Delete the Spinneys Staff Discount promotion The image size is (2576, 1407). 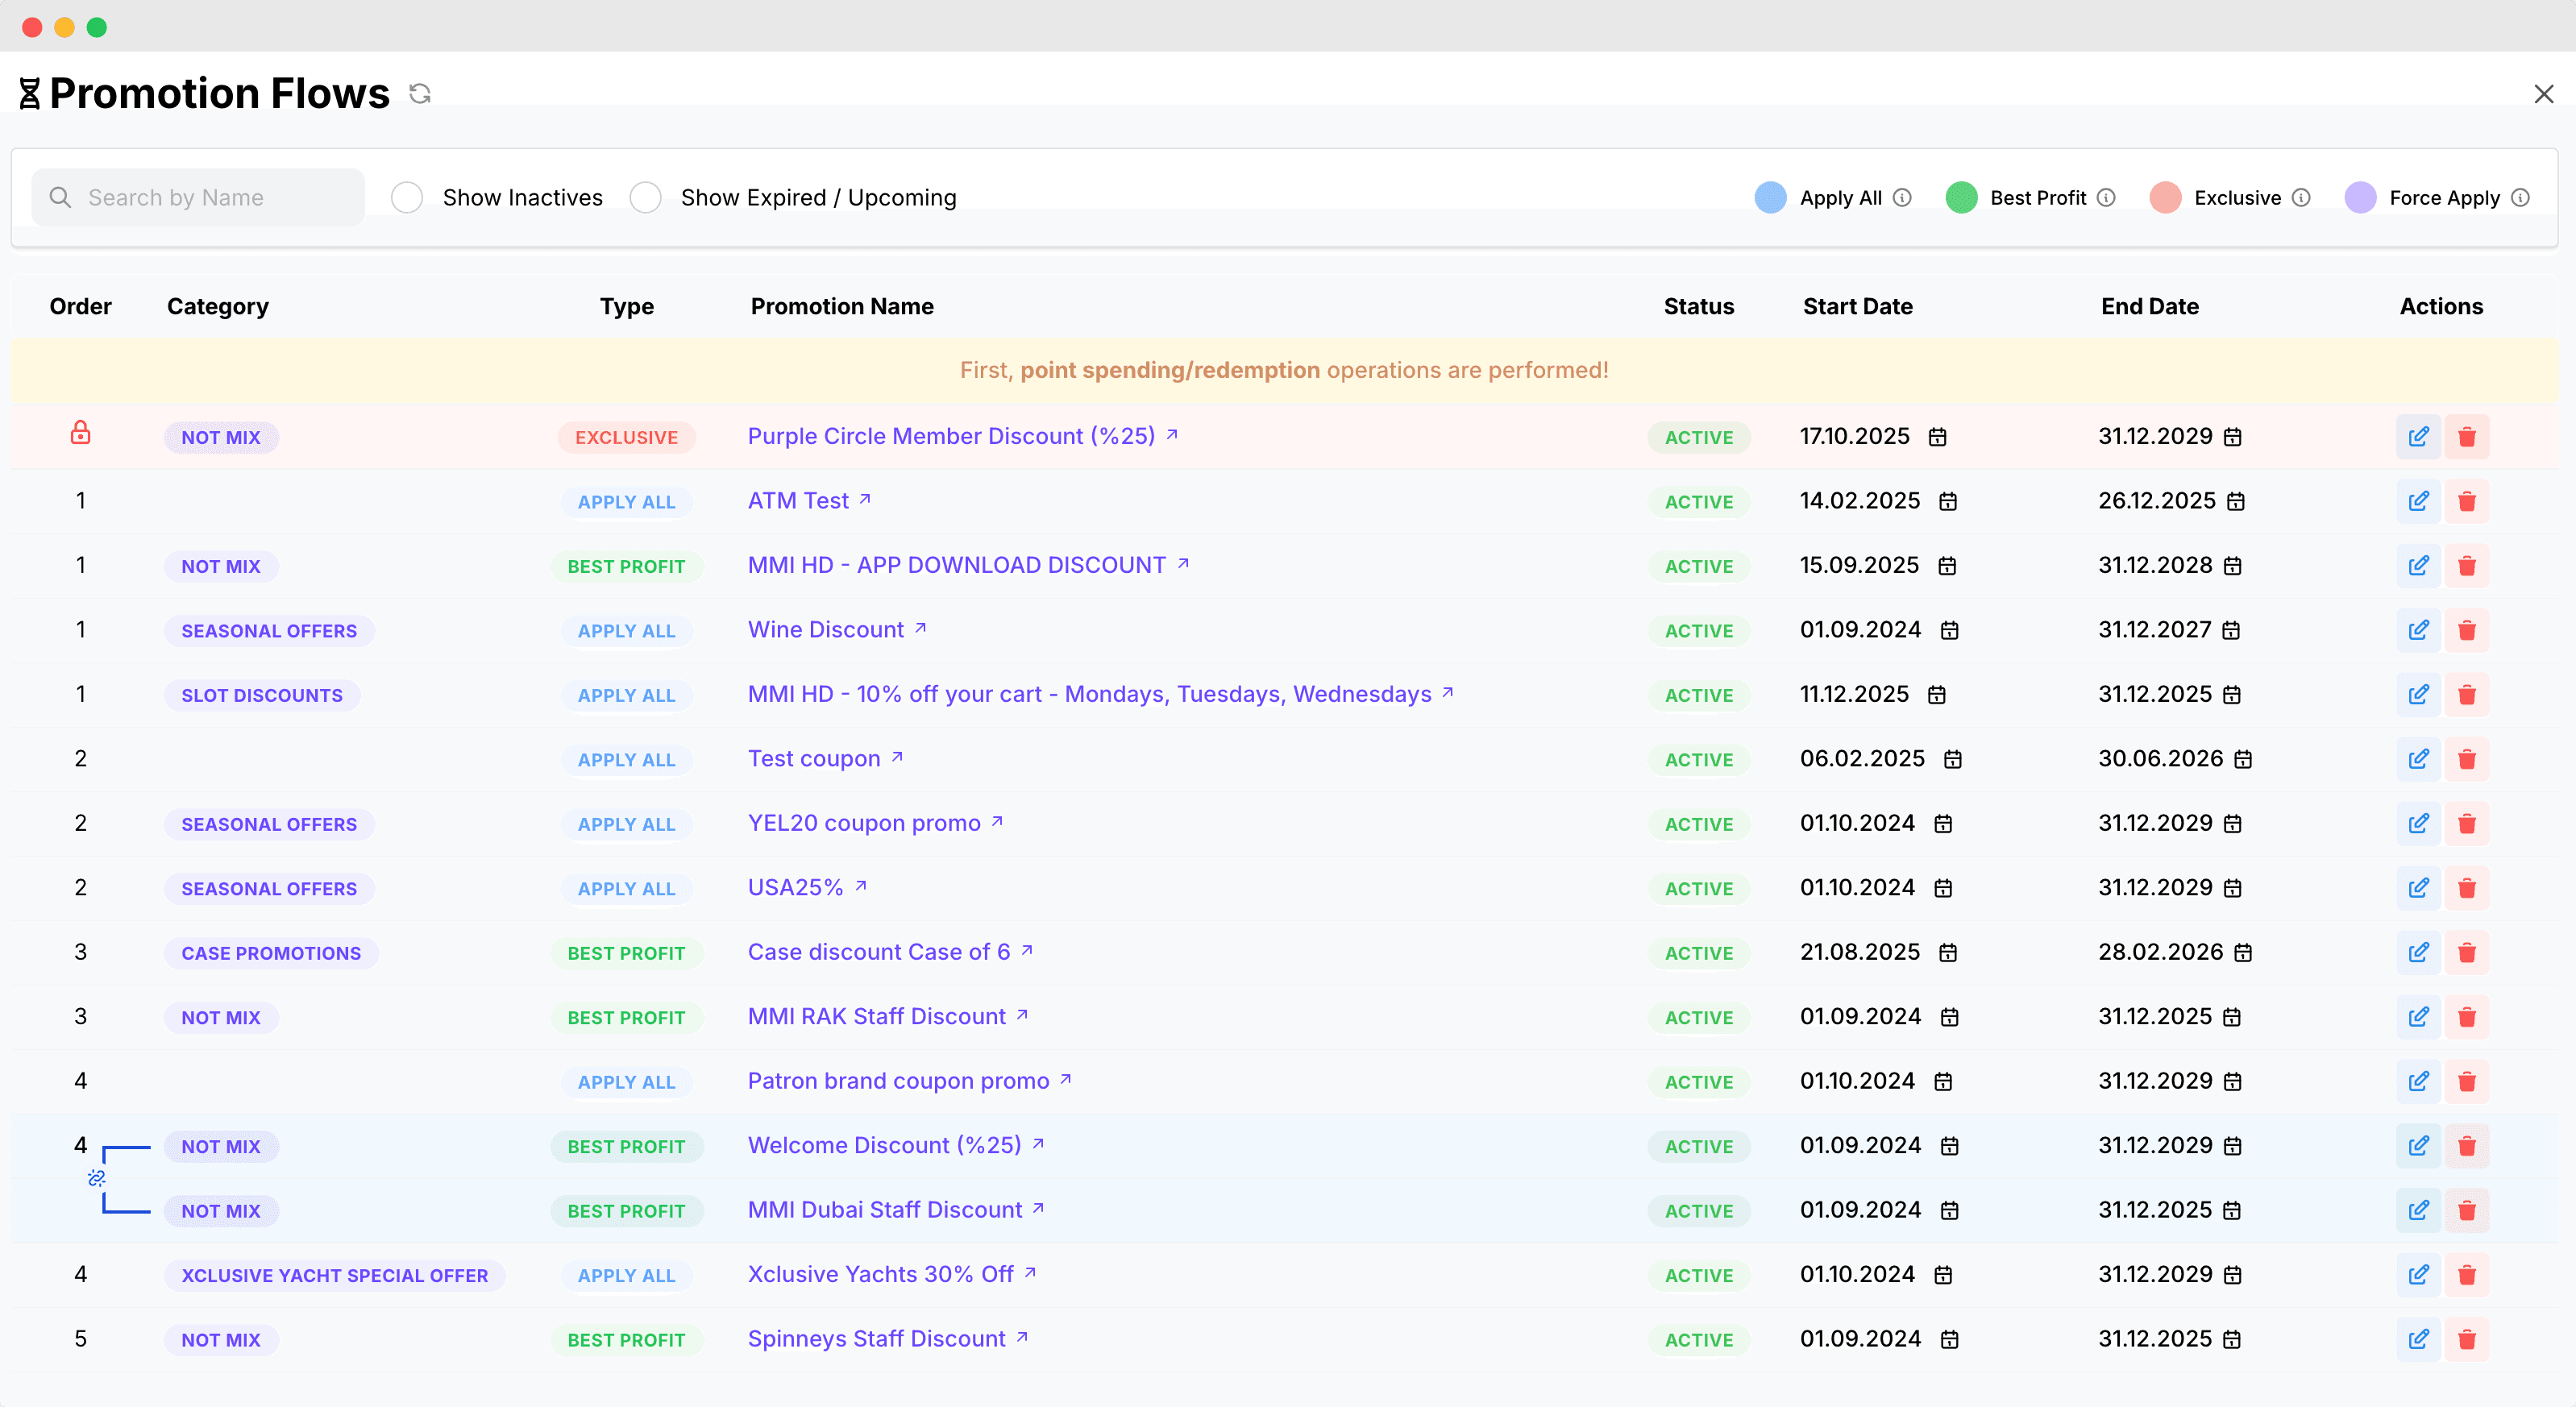[x=2467, y=1339]
